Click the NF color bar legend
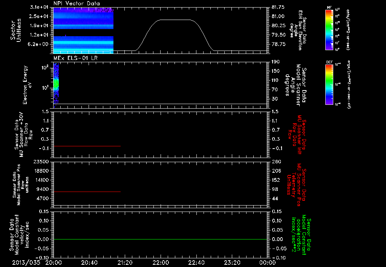The width and height of the screenshot is (386, 267). [x=329, y=29]
